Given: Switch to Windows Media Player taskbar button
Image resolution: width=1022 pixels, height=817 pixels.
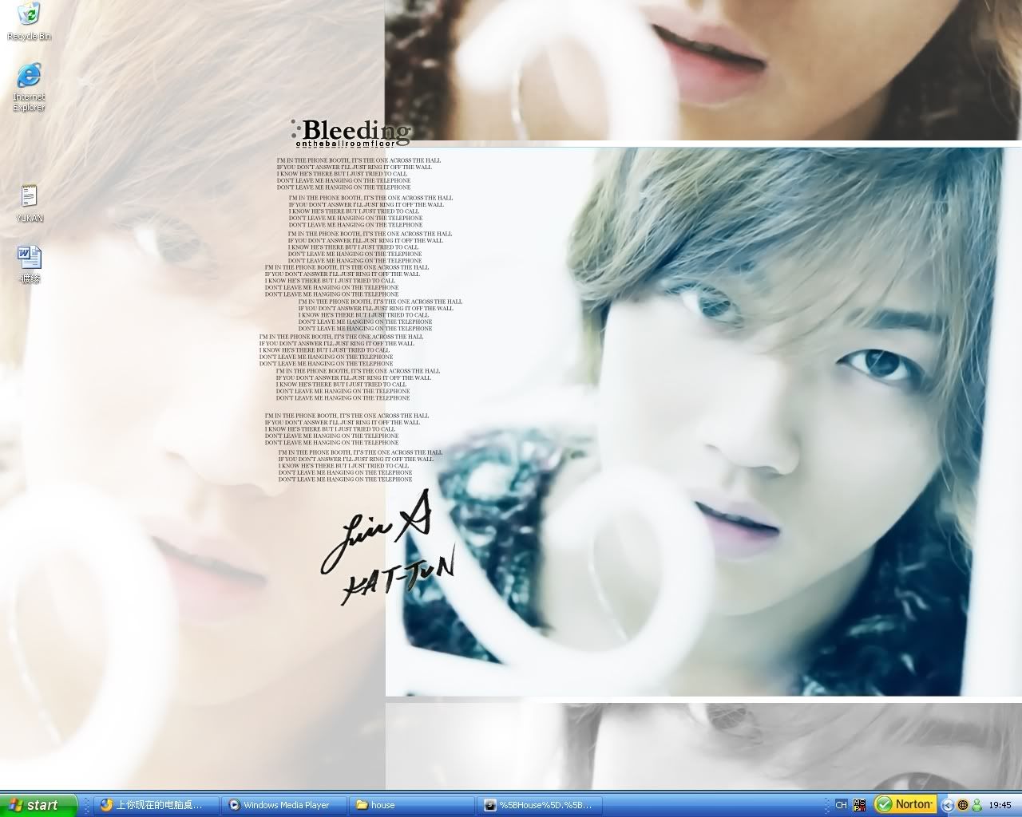Looking at the screenshot, I should [285, 805].
